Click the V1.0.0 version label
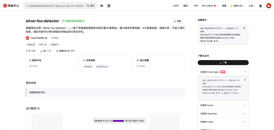 point(55,38)
